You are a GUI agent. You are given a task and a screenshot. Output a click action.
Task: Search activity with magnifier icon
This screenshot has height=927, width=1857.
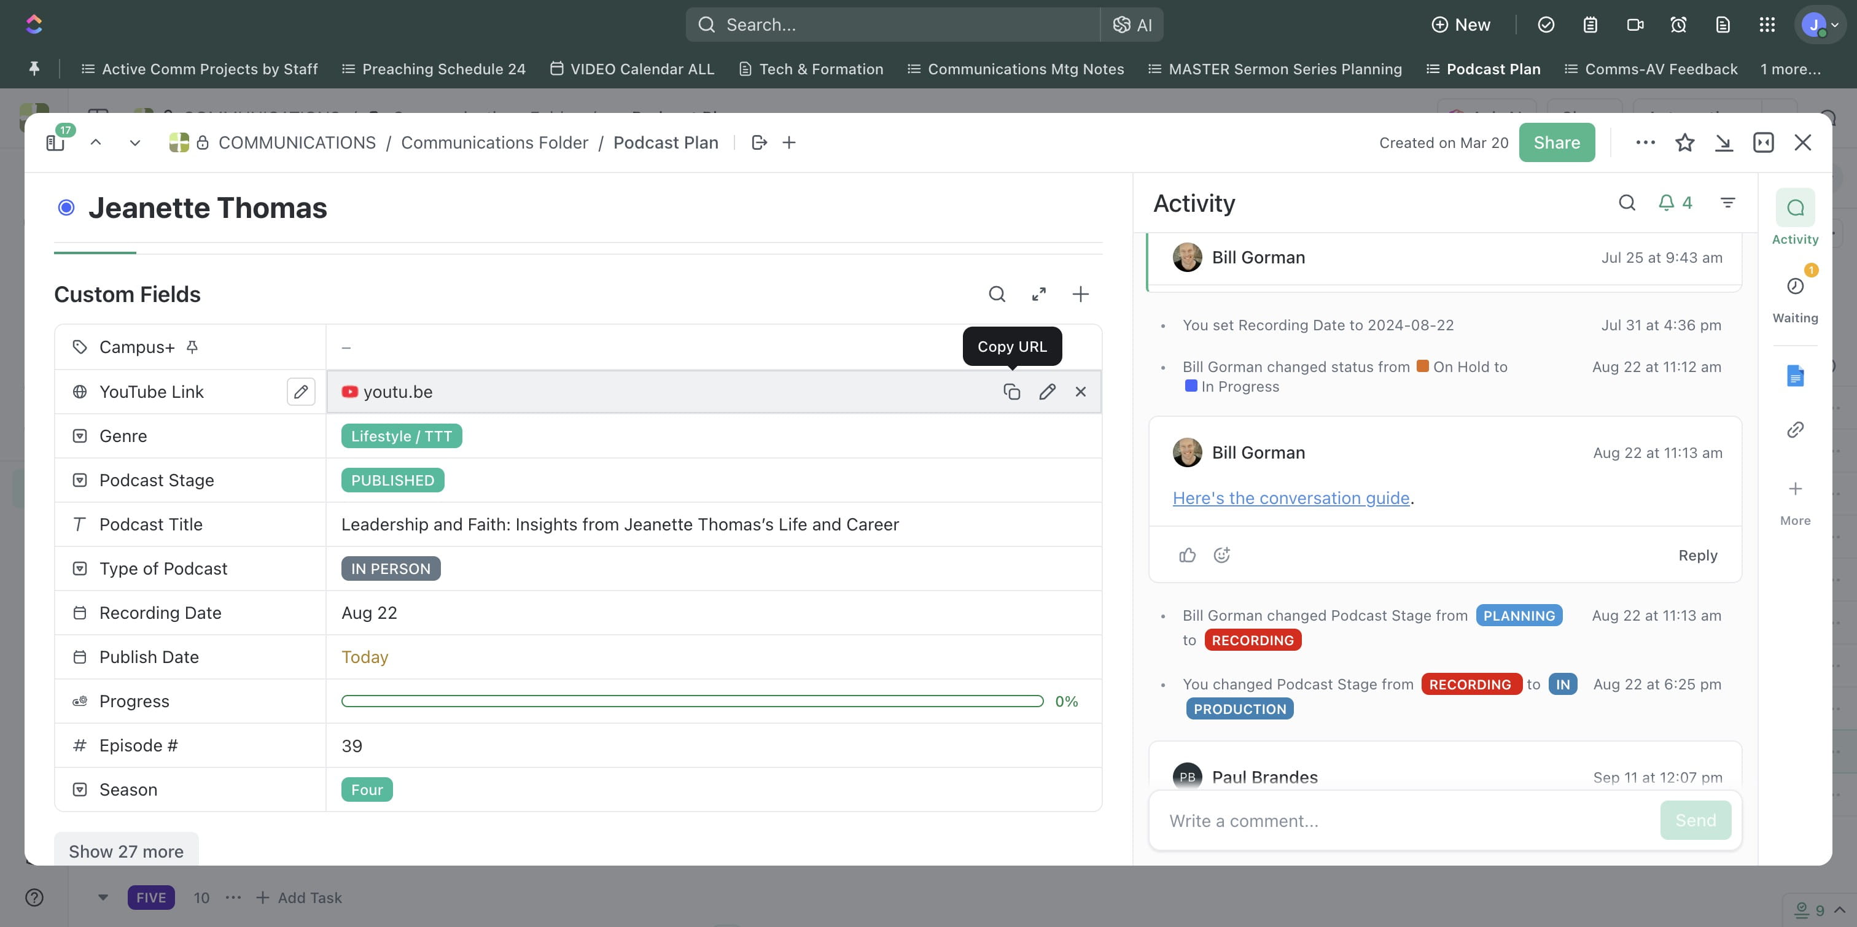[1626, 203]
